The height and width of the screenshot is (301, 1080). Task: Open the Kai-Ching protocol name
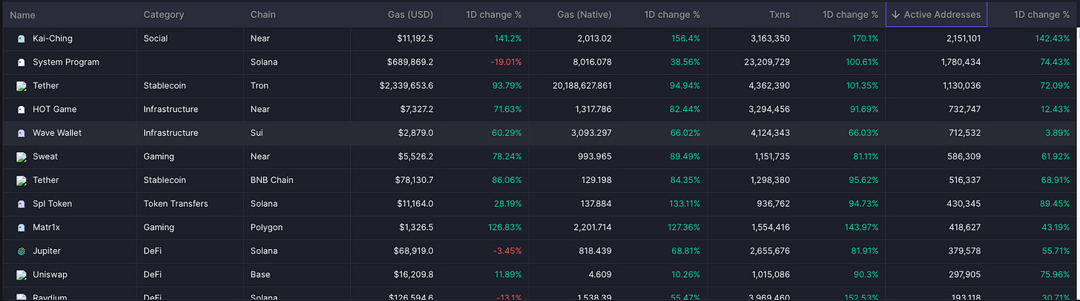tap(53, 39)
